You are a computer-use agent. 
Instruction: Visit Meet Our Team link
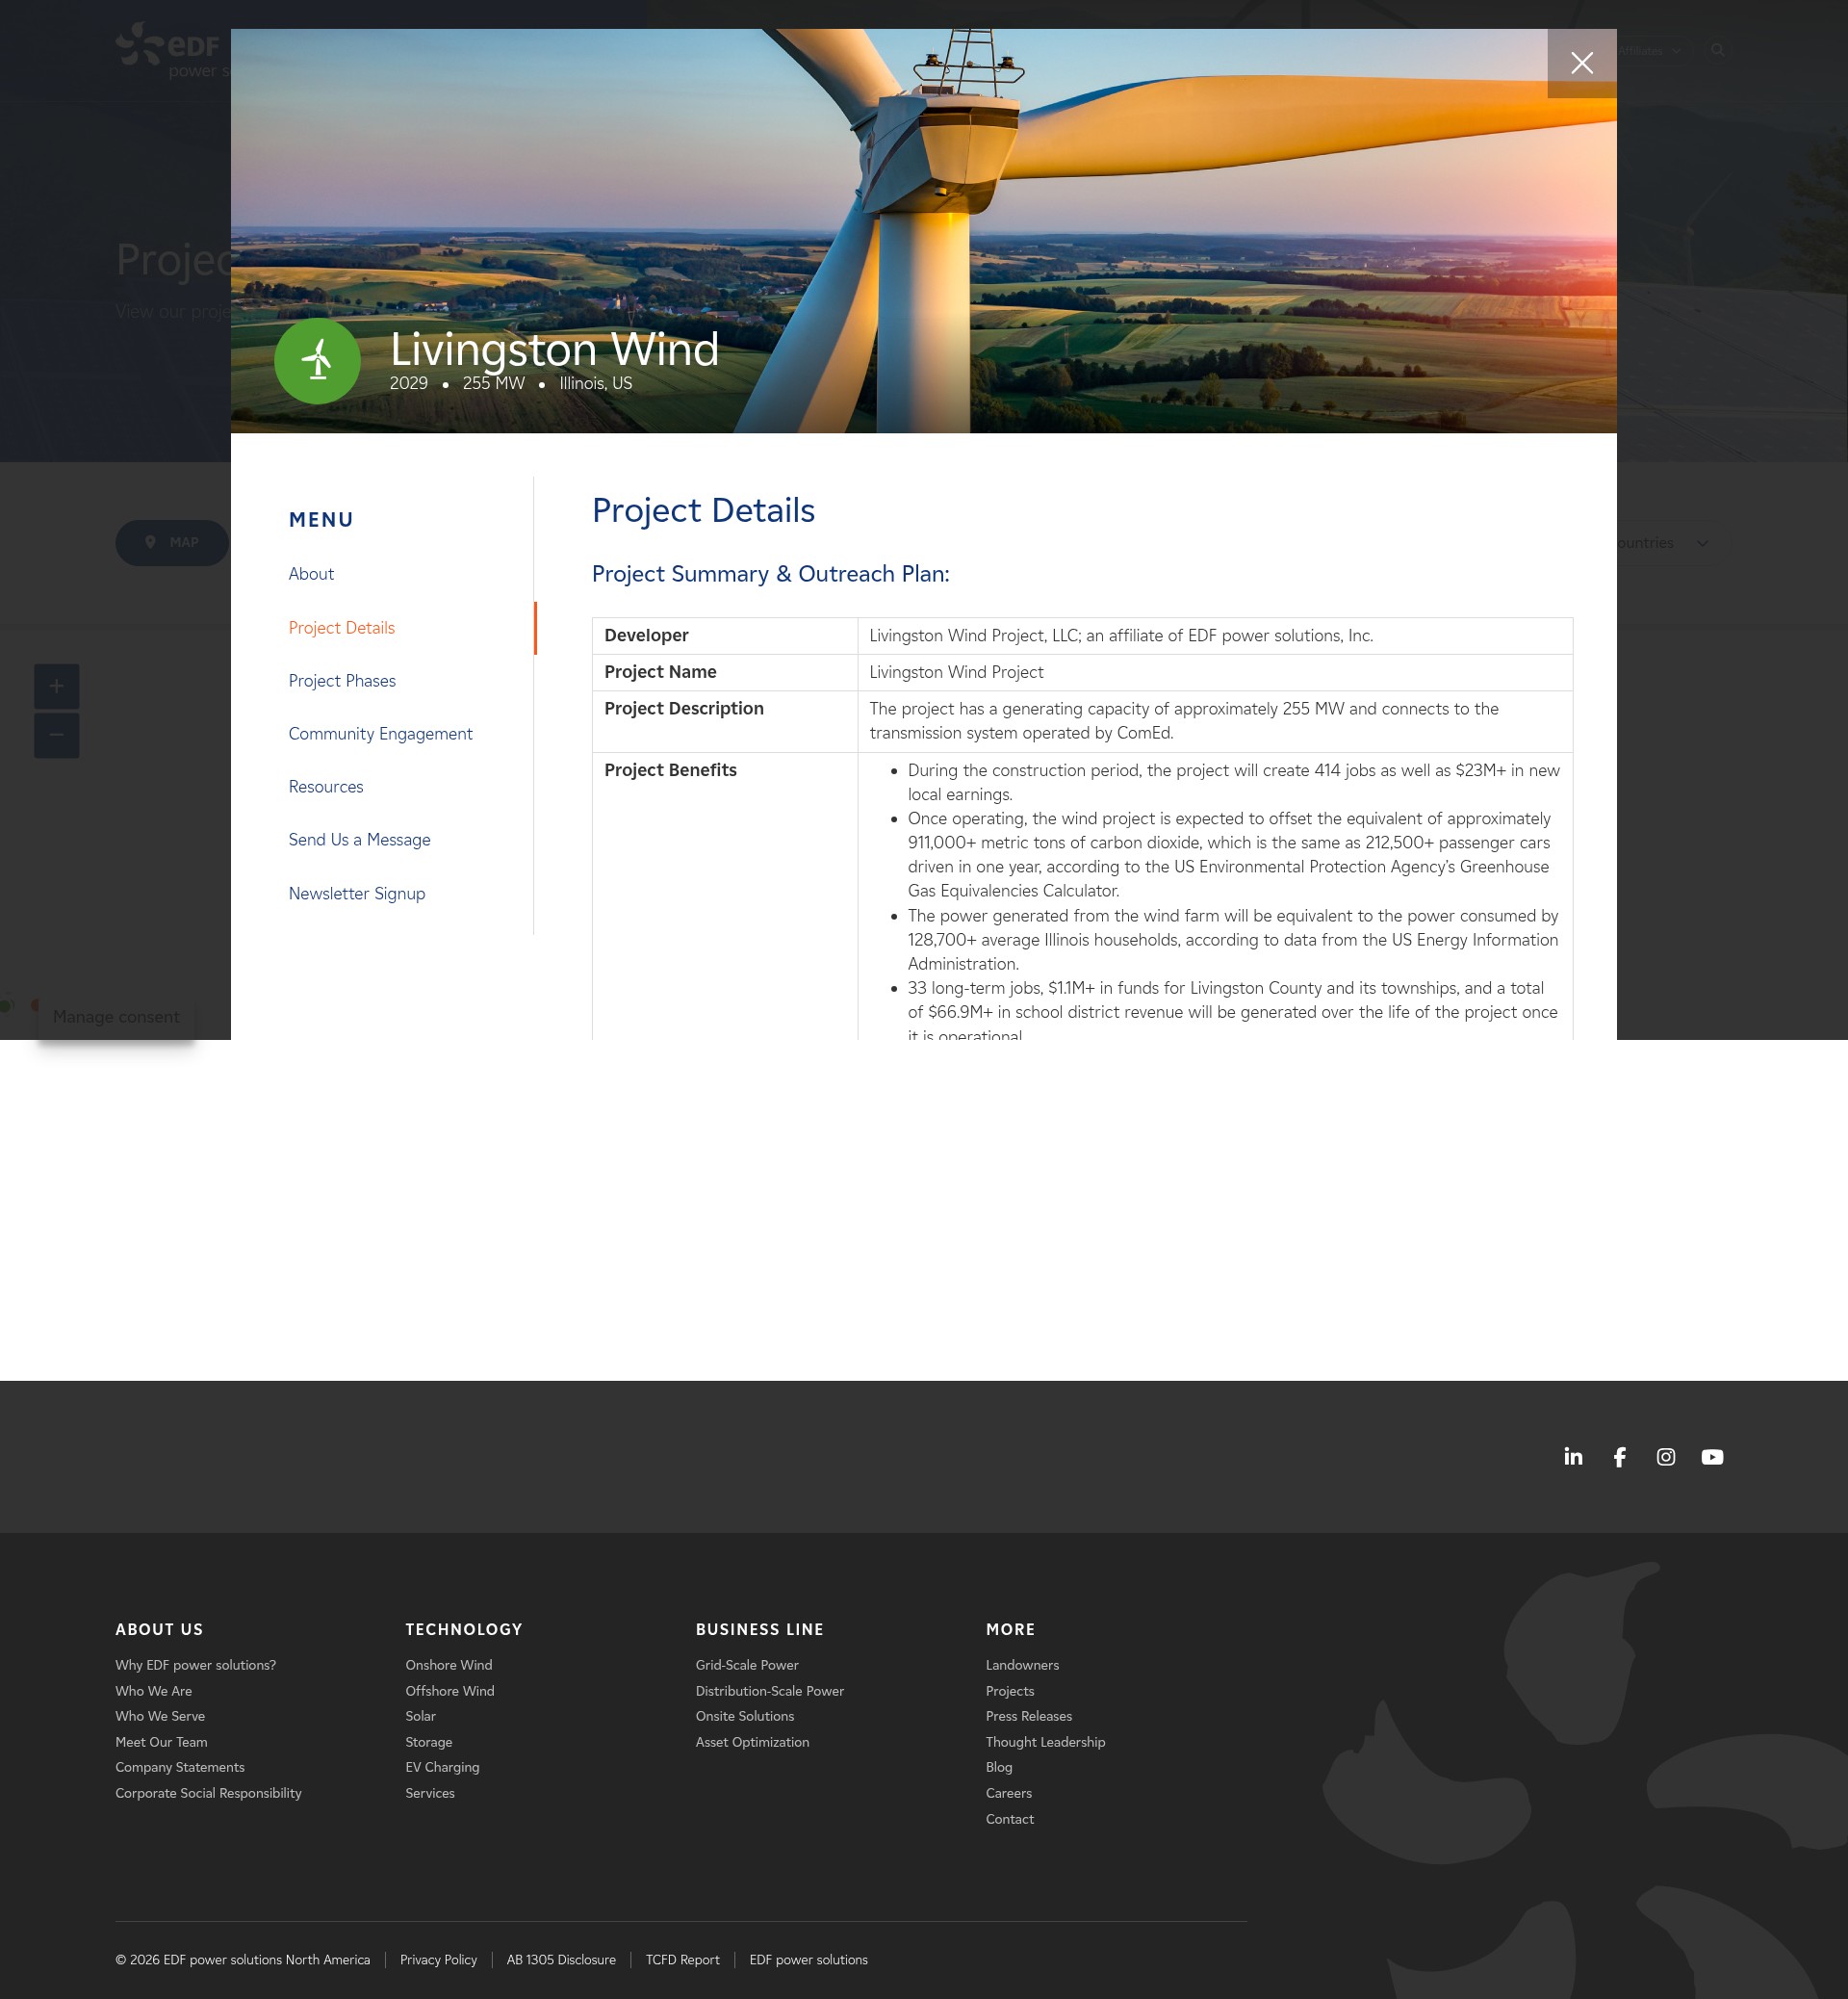(x=161, y=1742)
